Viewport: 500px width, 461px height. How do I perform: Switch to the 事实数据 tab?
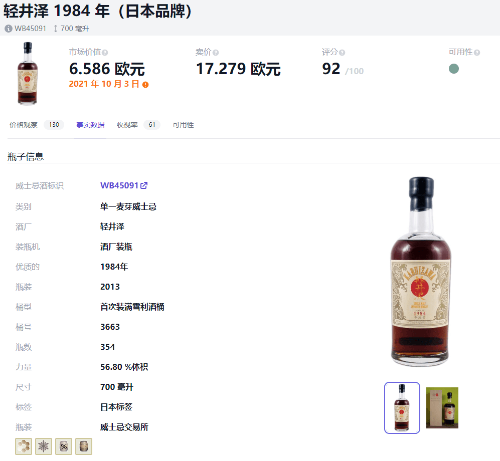(x=90, y=125)
